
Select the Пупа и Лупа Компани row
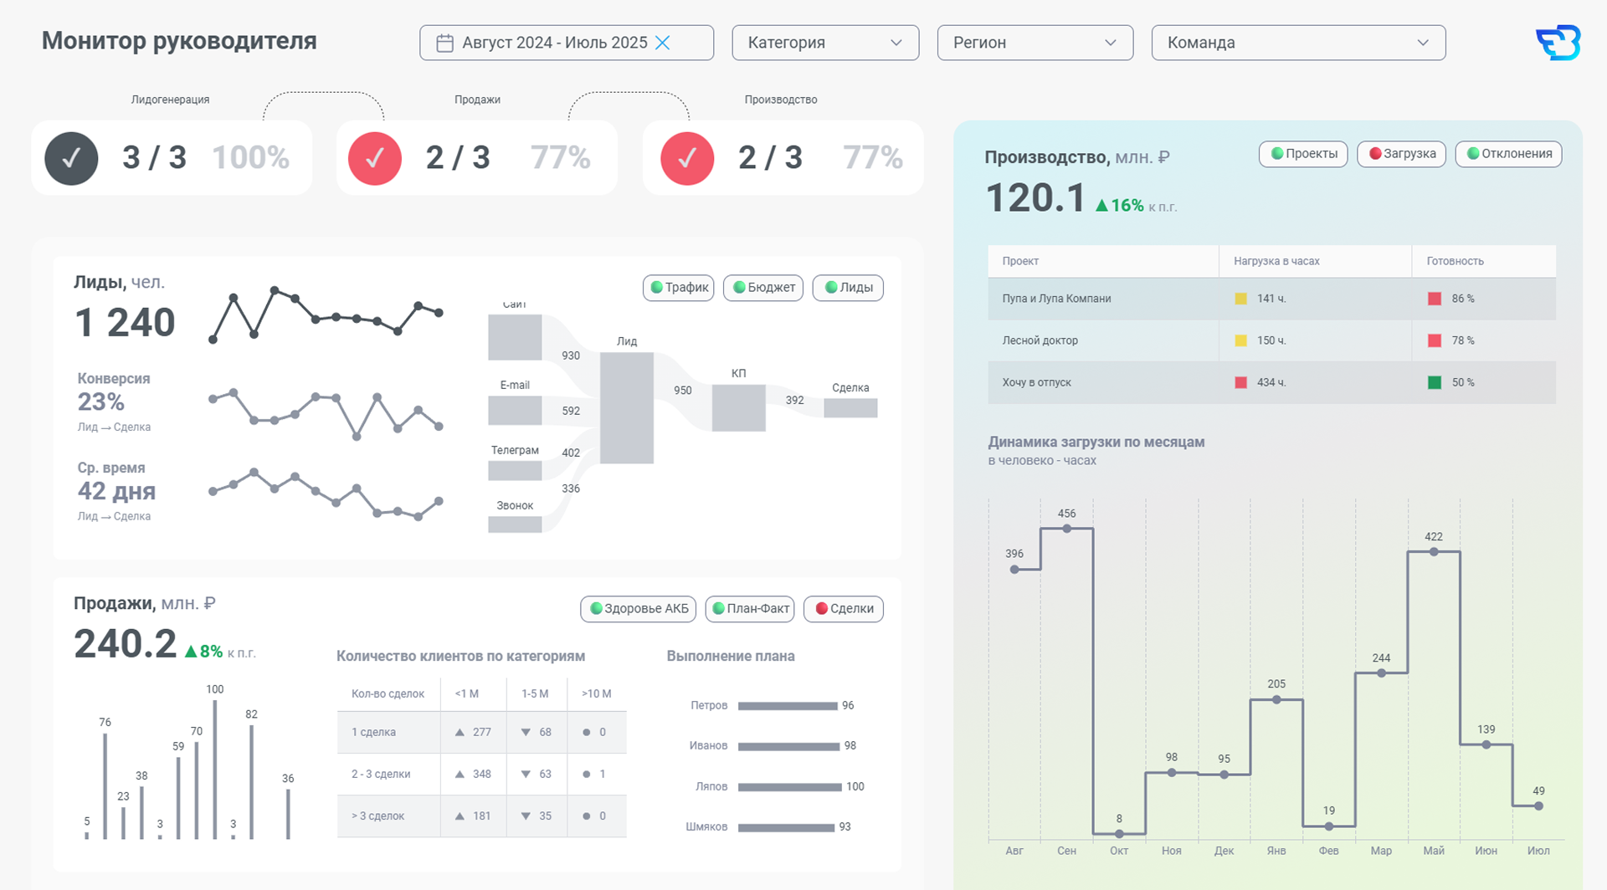[x=1271, y=299]
